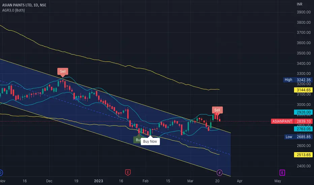Image resolution: width=314 pixels, height=185 pixels.
Task: Click the ASIANPAINT 2839.10 price label
Action: pos(292,121)
